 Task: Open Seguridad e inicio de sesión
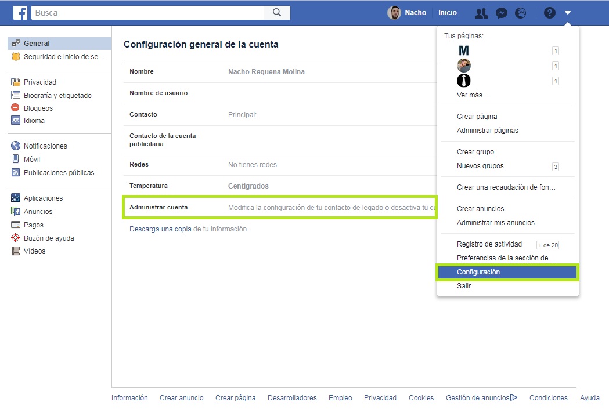[63, 57]
